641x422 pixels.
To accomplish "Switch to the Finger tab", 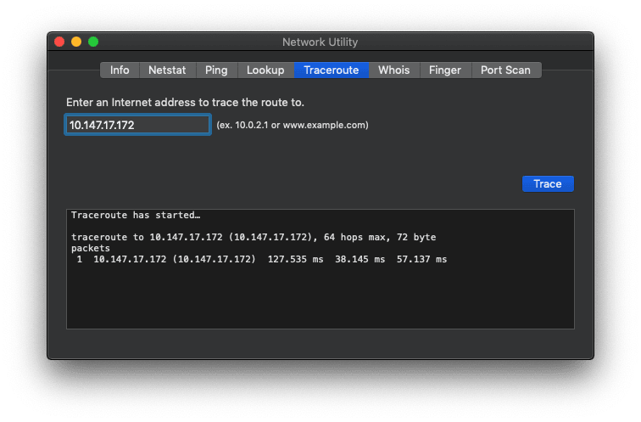I will tap(445, 70).
